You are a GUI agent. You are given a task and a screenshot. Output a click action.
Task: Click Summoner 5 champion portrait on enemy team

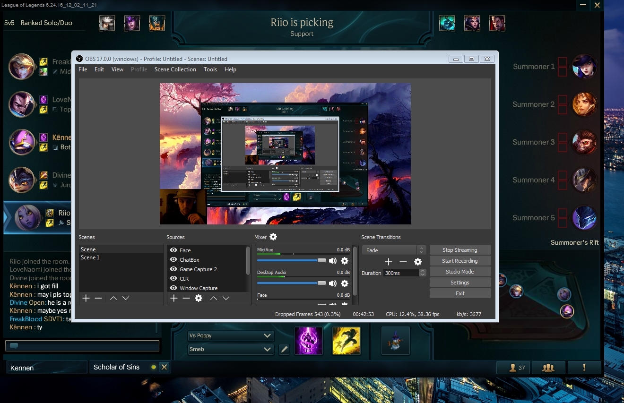(x=584, y=218)
